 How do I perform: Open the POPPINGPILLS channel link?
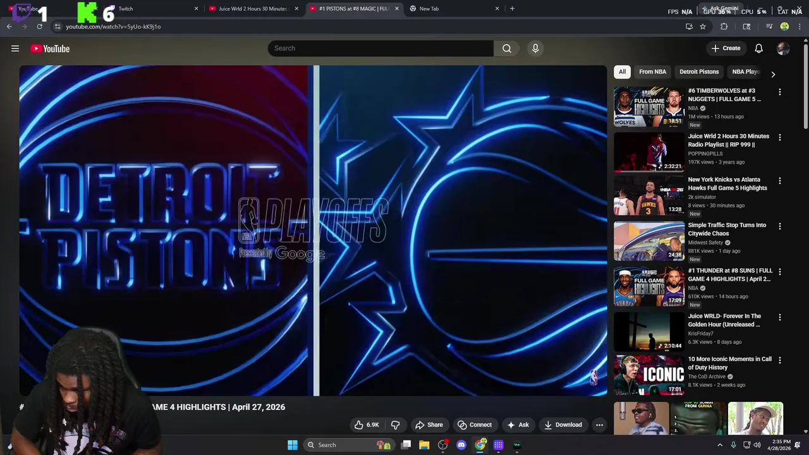(705, 154)
